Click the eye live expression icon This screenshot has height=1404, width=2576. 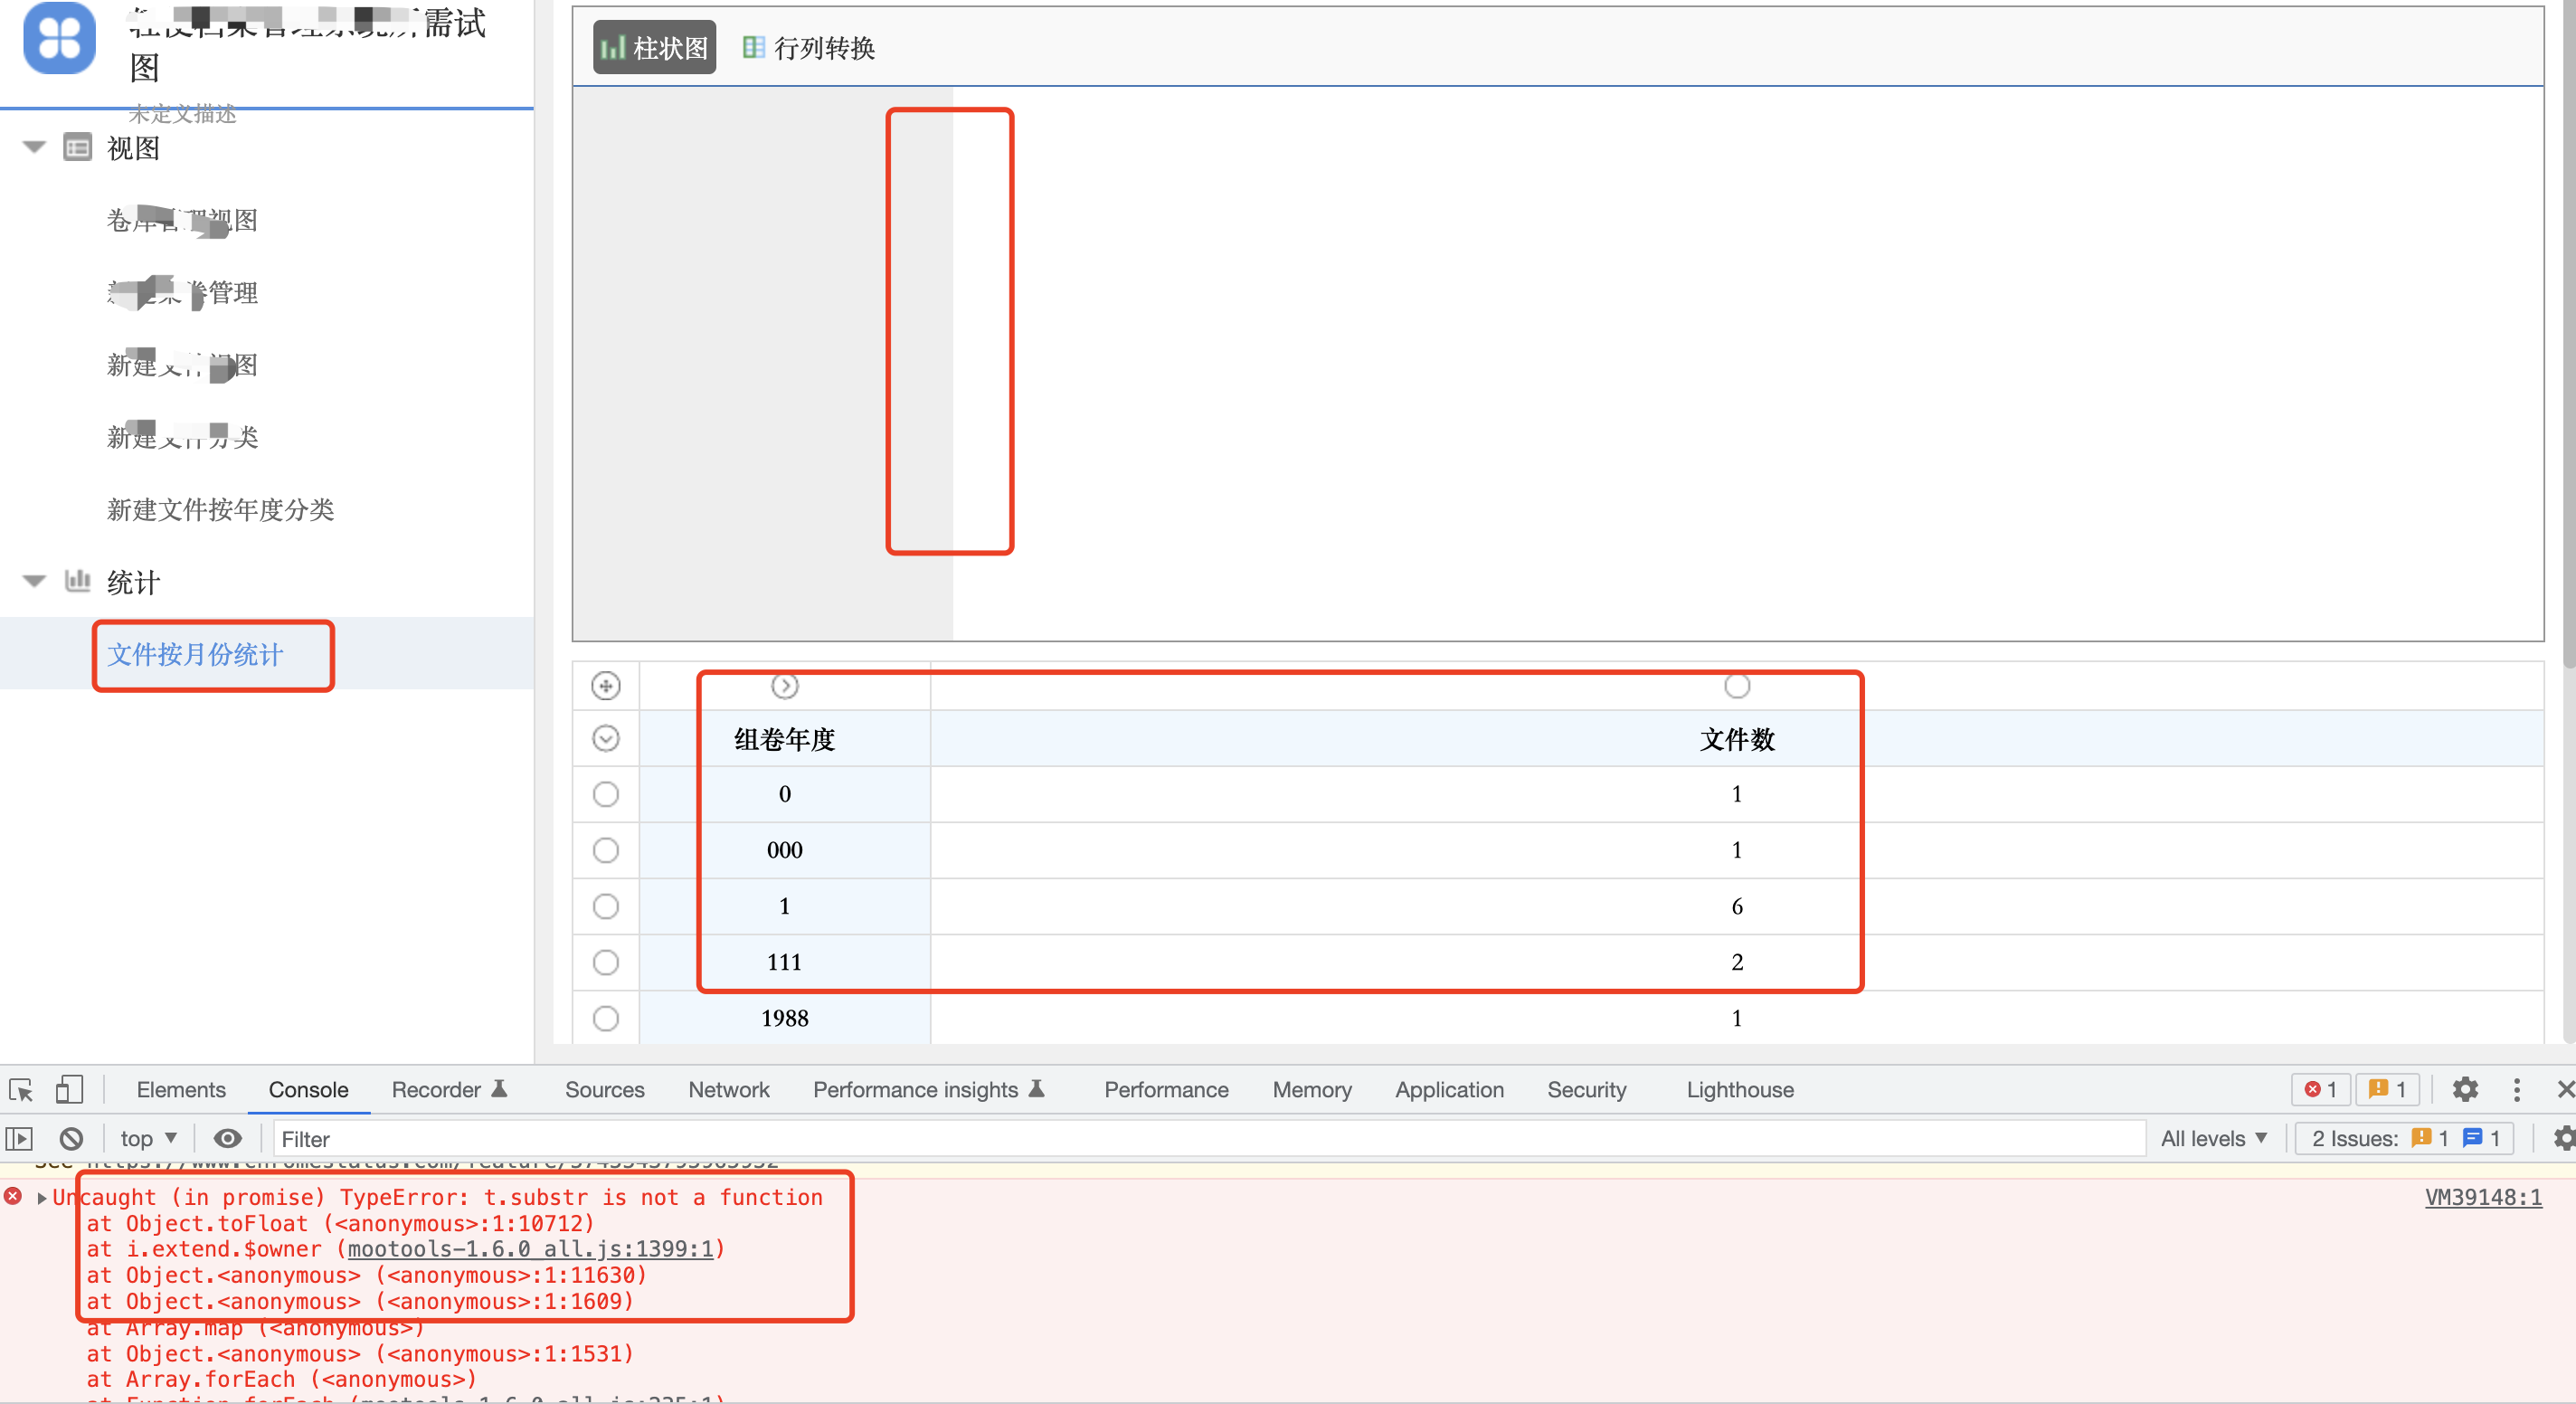pos(228,1139)
